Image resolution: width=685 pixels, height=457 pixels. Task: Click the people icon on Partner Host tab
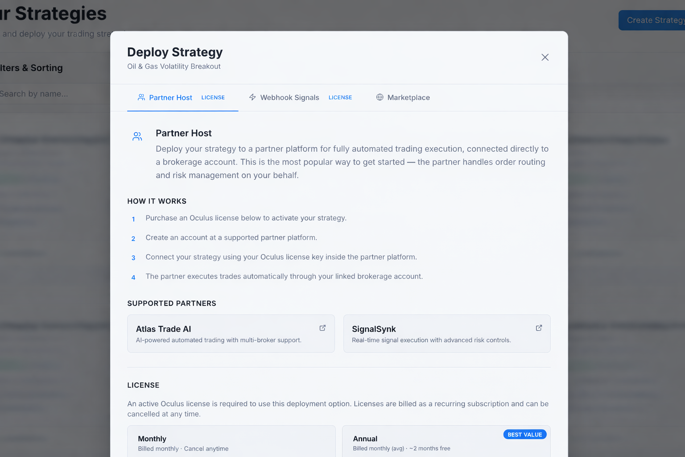141,97
